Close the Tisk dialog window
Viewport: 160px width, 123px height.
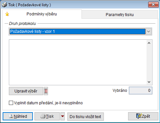pyautogui.click(x=153, y=5)
